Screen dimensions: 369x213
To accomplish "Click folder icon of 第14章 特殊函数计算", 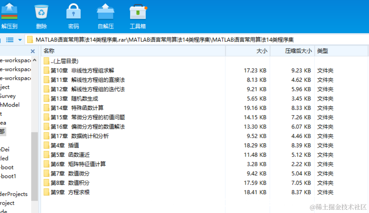I will click(46, 108).
